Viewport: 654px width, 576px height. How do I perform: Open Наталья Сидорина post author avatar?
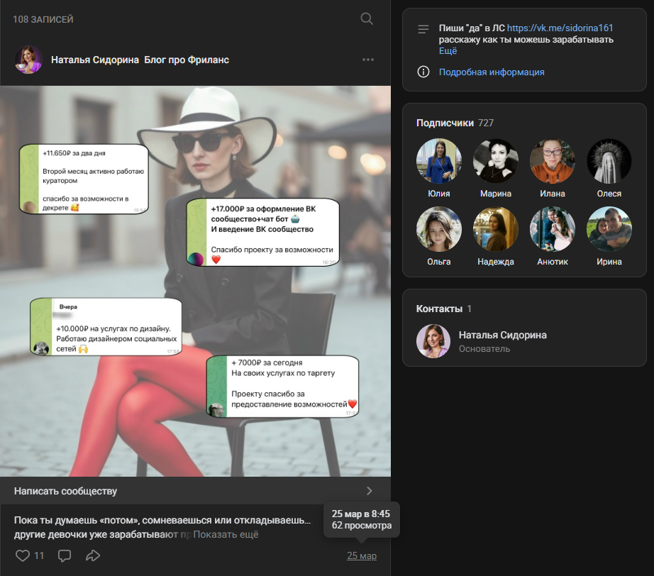28,60
